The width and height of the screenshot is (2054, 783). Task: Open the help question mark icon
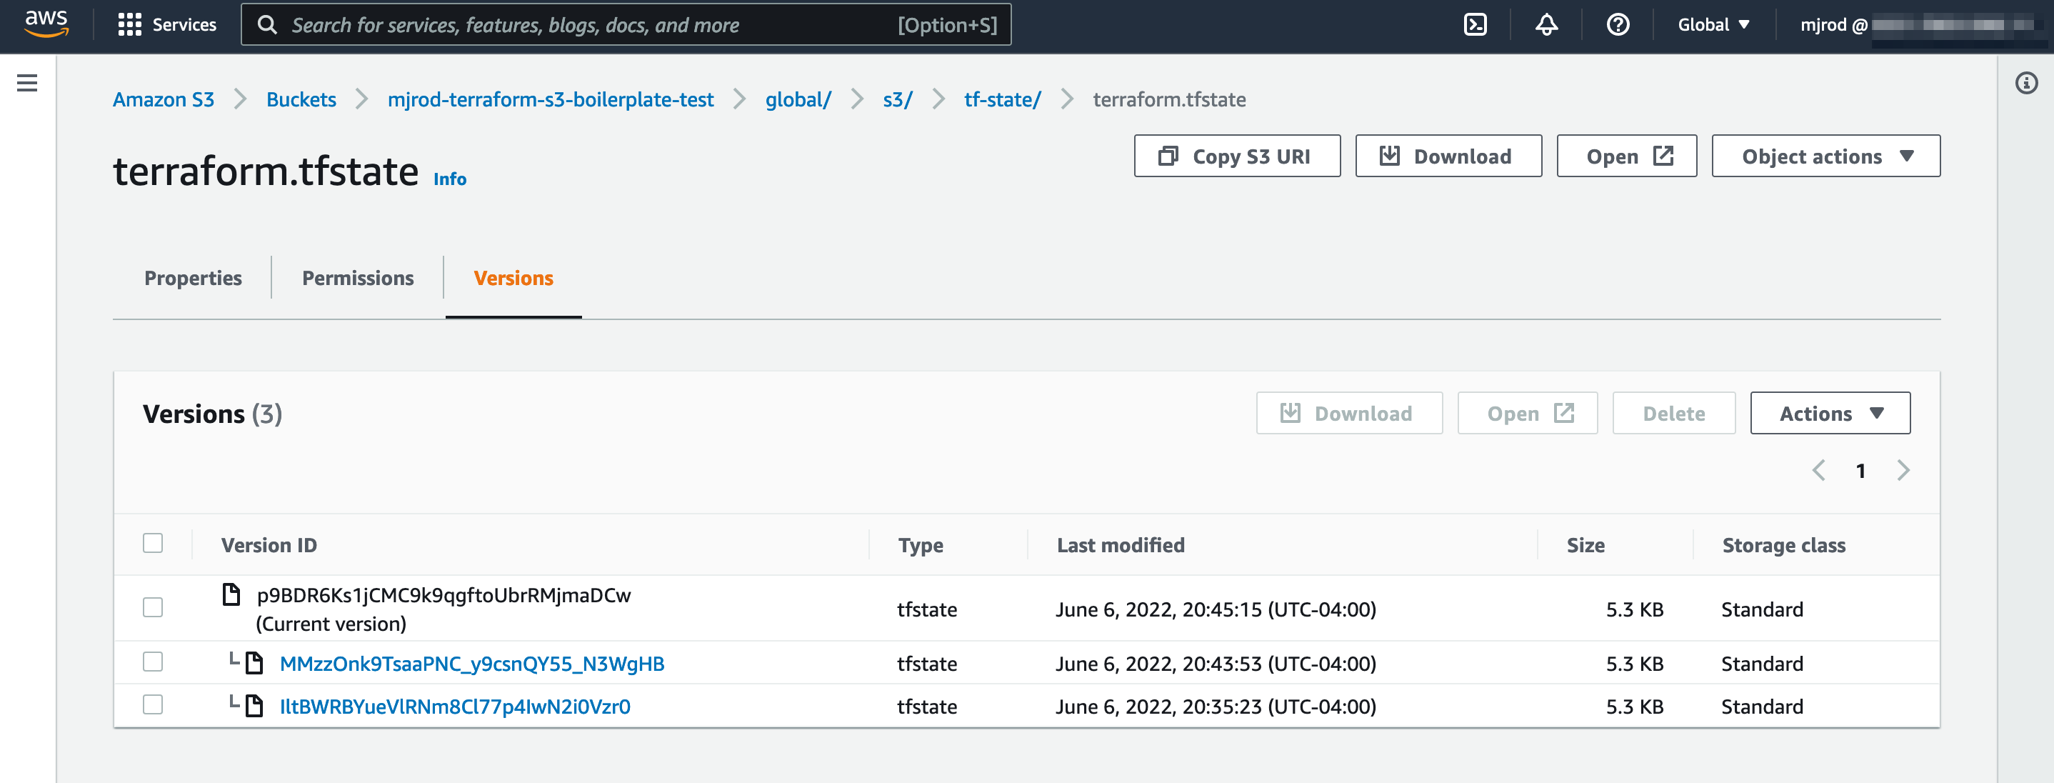[1617, 25]
